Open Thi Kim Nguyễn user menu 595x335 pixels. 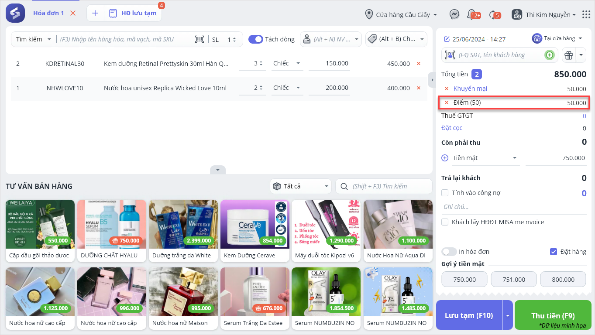coord(544,14)
